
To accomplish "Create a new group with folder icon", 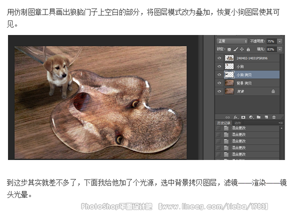I will point(258,117).
